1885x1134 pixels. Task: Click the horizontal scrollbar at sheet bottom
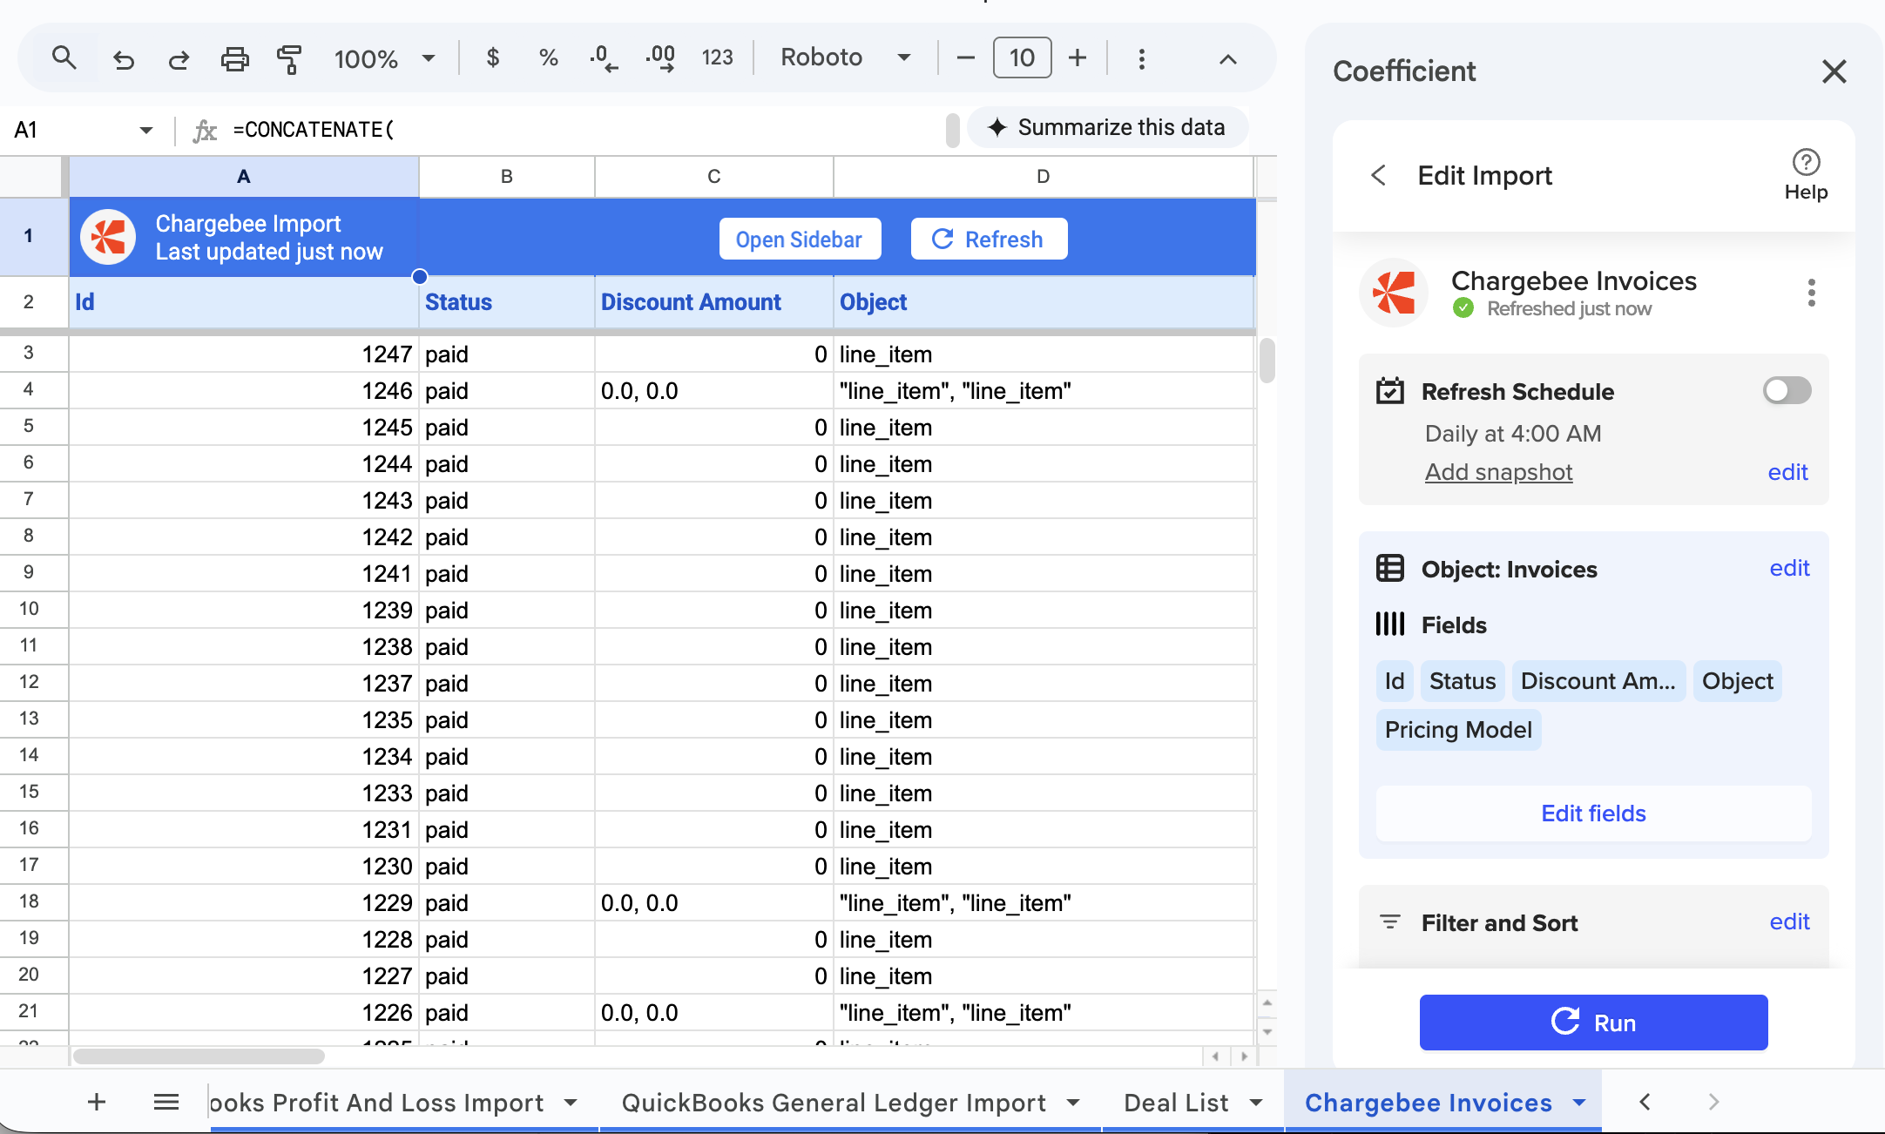199,1056
